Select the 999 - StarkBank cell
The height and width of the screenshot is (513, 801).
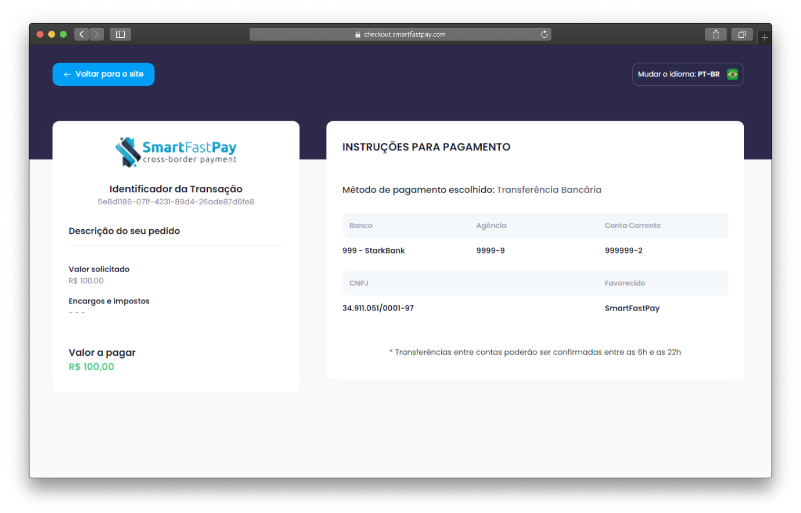tap(374, 251)
